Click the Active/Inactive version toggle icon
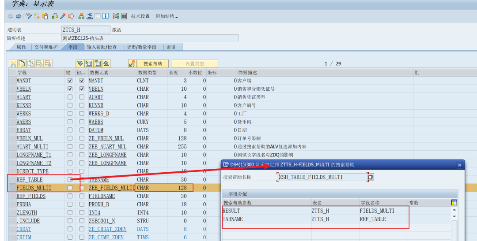Image resolution: width=477 pixels, height=241 pixels. 37,16
